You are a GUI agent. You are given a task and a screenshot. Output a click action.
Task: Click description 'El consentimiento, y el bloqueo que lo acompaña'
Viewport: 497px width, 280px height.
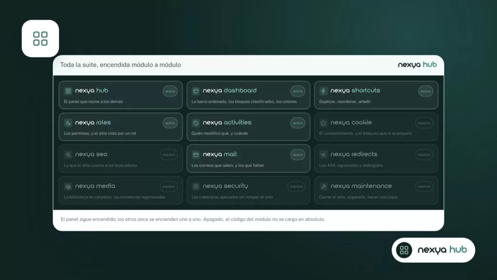click(x=365, y=133)
